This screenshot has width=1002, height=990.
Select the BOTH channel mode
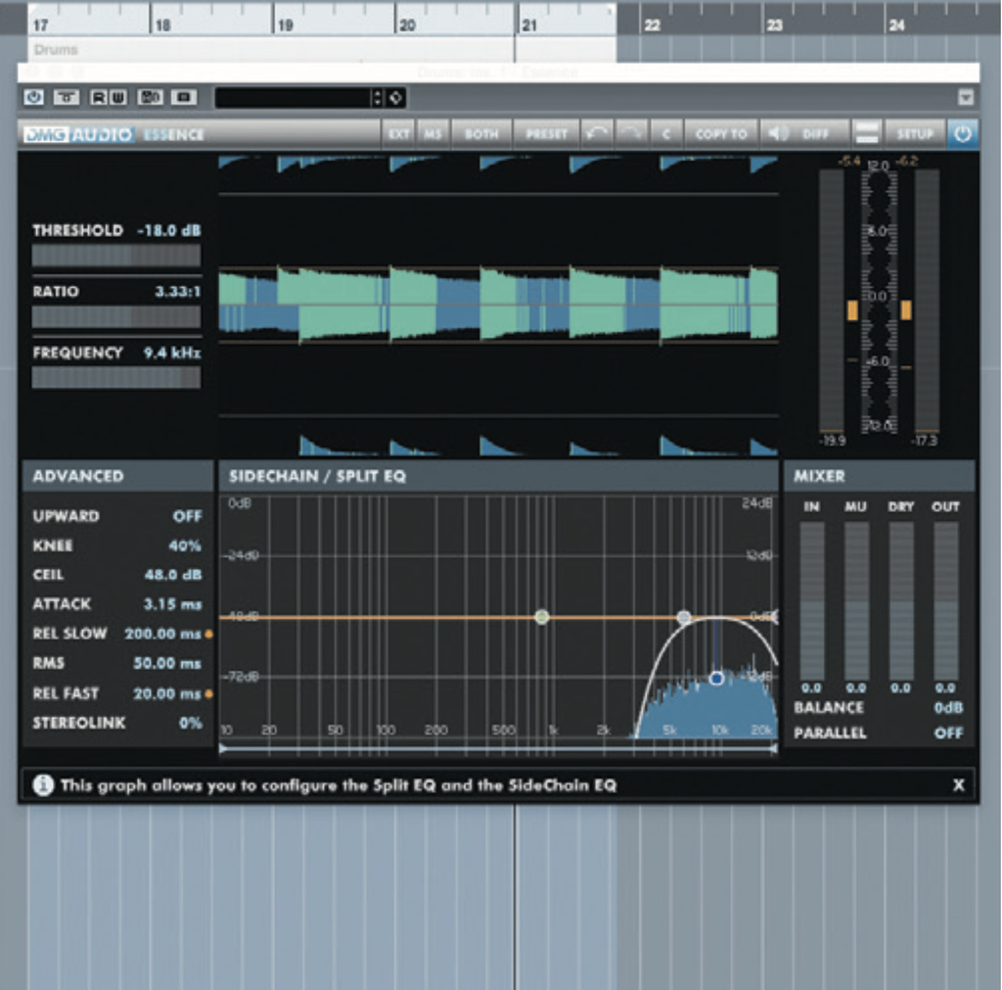point(480,134)
